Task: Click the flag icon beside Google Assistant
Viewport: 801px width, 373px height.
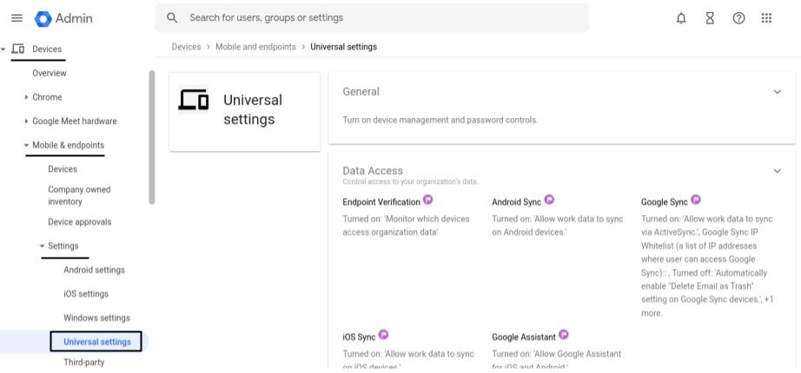Action: point(564,335)
